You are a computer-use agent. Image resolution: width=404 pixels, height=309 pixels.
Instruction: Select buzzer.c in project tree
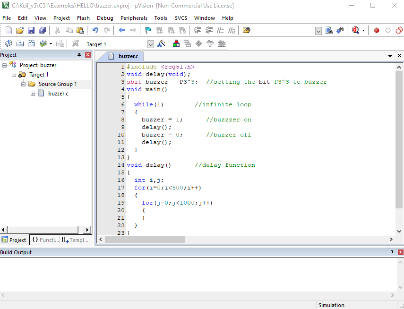click(x=58, y=94)
